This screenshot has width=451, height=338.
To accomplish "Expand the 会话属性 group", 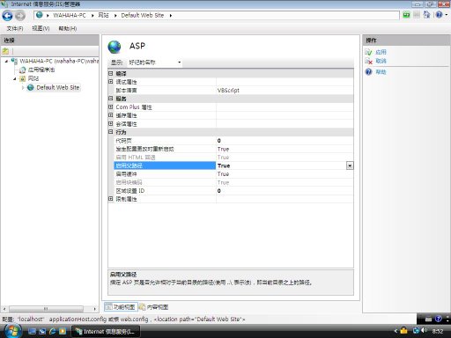I will point(111,124).
